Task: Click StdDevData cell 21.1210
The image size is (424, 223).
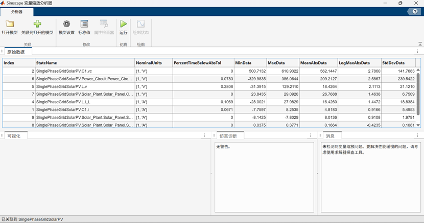Action: click(x=398, y=86)
